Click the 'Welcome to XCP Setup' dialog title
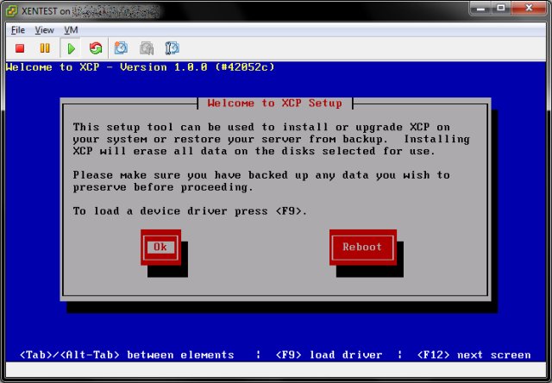This screenshot has height=383, width=552. (275, 104)
